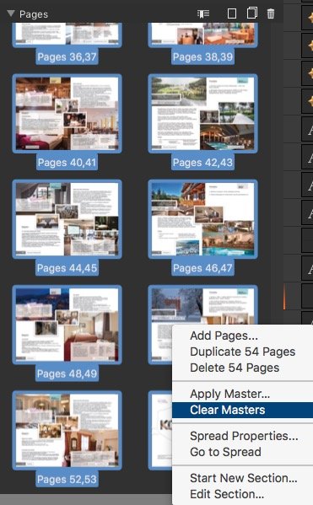Viewport: 313px width, 505px height.
Task: Select the Pages 46,47 spread thumbnail
Action: point(202,219)
